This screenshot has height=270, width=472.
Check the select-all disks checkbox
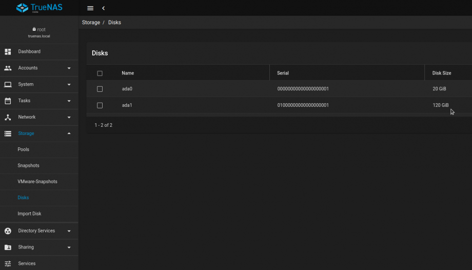click(x=100, y=73)
